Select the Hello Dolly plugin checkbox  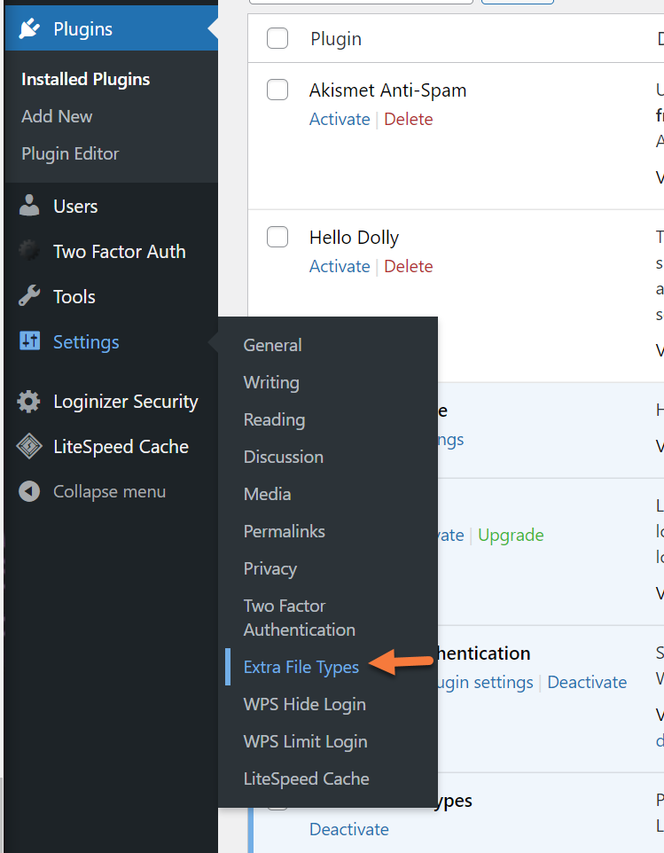pos(277,237)
